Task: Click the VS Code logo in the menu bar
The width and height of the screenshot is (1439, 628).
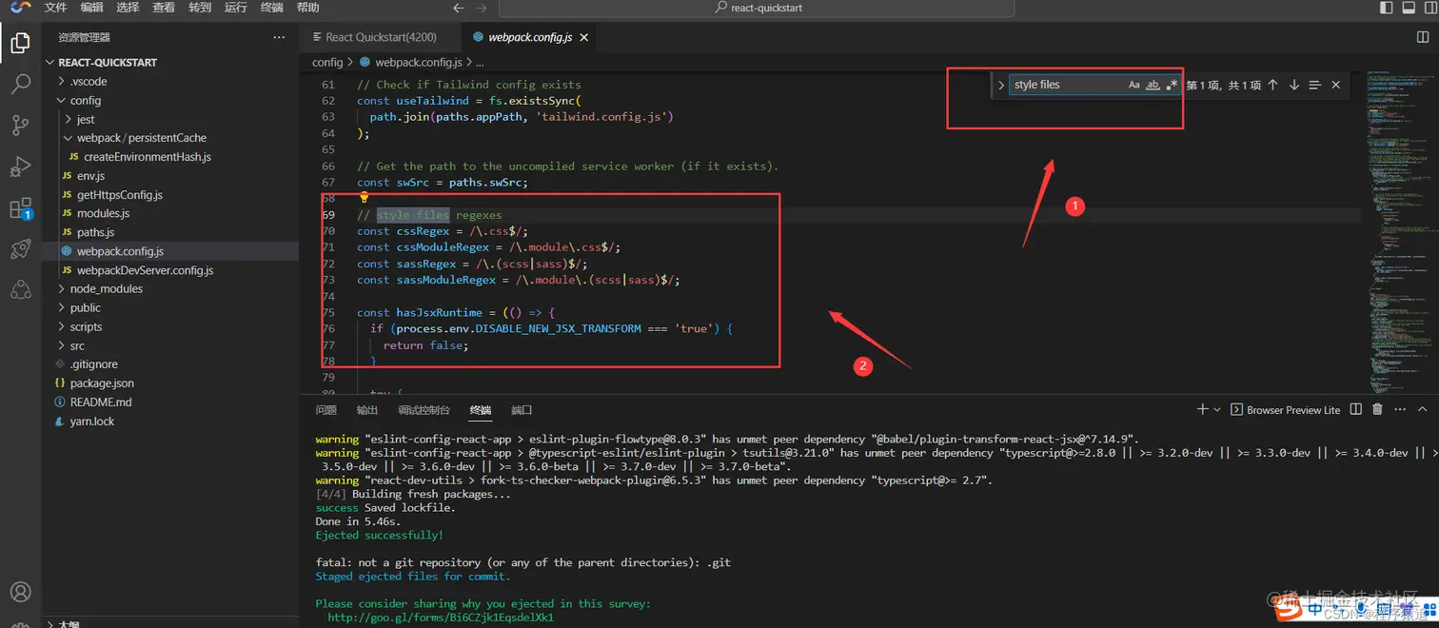Action: point(20,7)
